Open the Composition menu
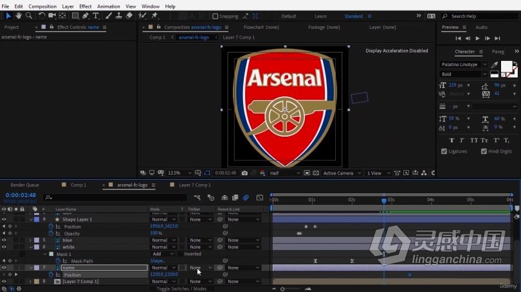The image size is (521, 292). (x=42, y=6)
